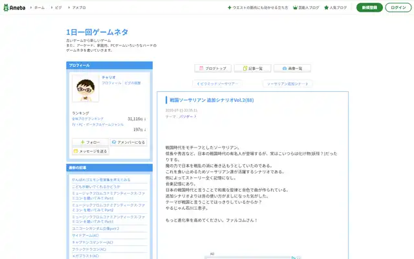Open recent post がんばれゴエモン音楽集を考えてみる
The image size is (414, 259).
[x=101, y=180]
